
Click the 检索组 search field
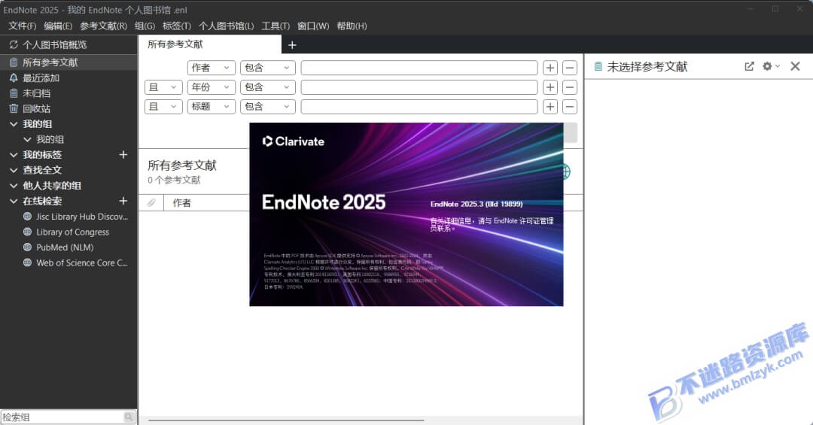click(x=62, y=417)
